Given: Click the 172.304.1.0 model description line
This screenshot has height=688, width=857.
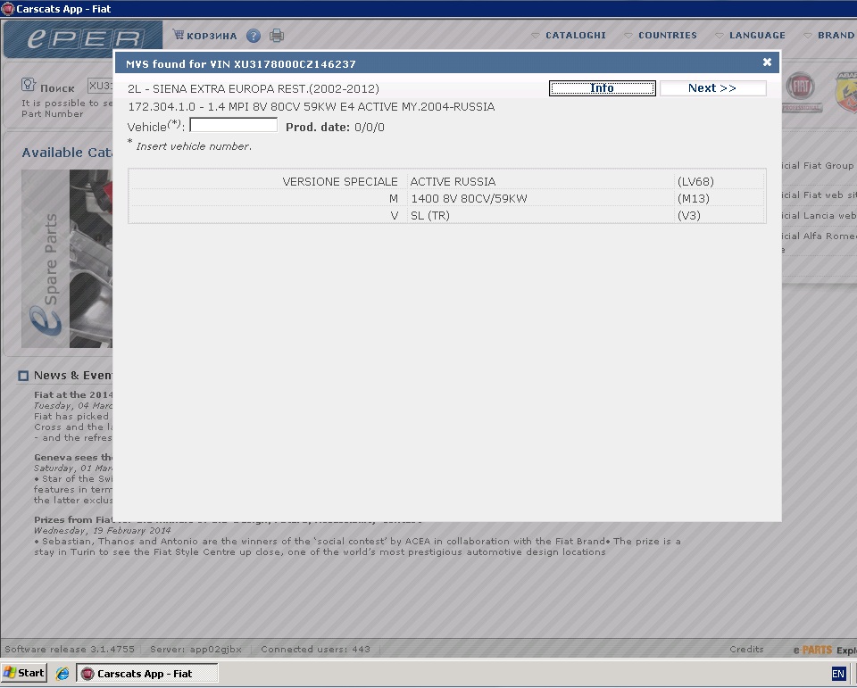Looking at the screenshot, I should tap(312, 106).
